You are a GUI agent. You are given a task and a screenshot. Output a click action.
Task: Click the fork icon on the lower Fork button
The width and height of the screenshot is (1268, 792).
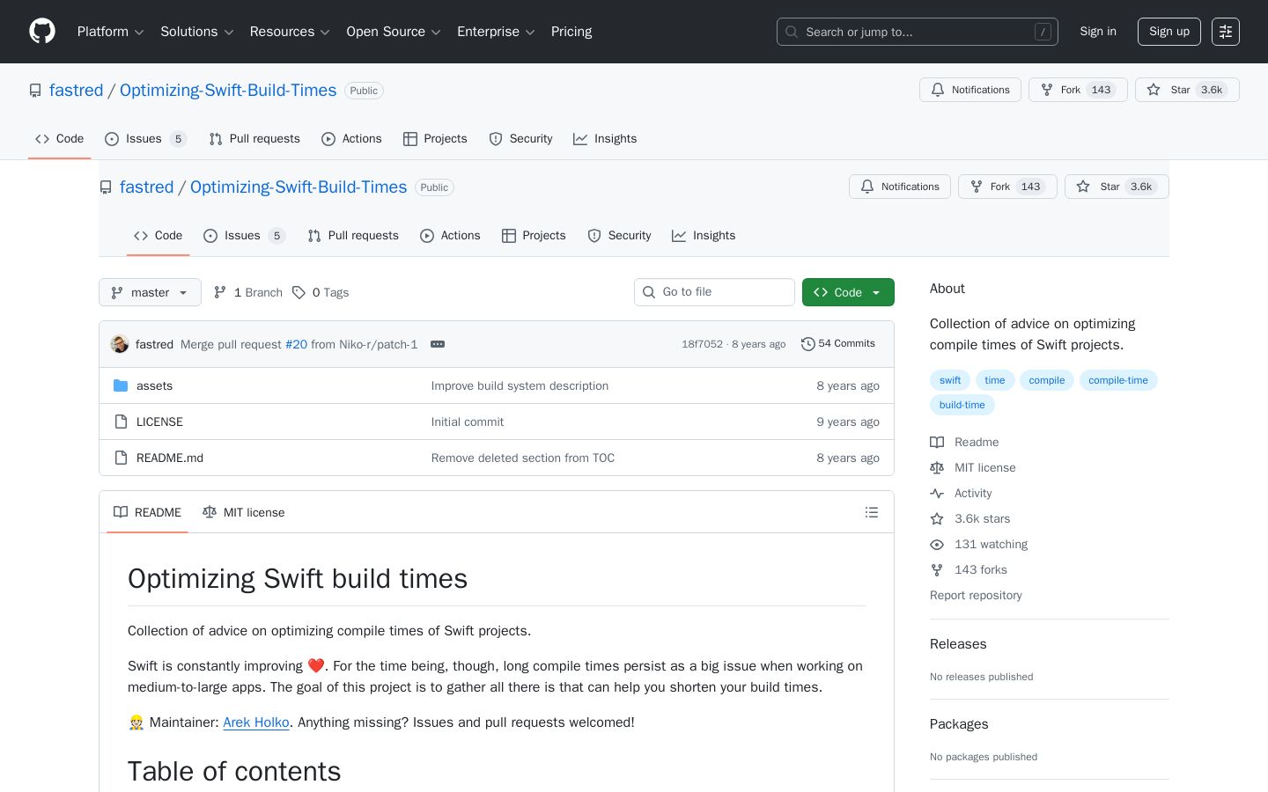pos(977,187)
